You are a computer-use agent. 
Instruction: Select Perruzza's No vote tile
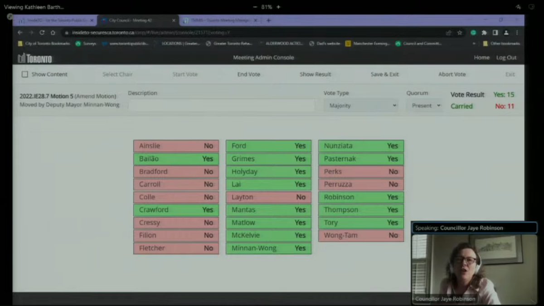[361, 185]
